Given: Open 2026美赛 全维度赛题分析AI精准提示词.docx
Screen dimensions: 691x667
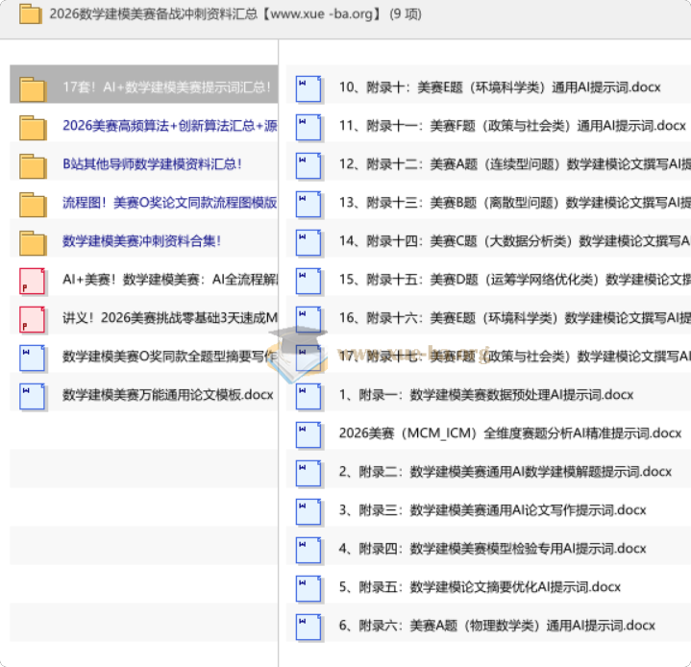Looking at the screenshot, I should (509, 433).
